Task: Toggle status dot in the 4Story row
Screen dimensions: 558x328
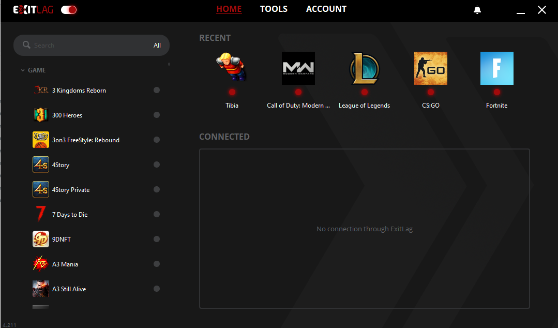Action: 157,165
